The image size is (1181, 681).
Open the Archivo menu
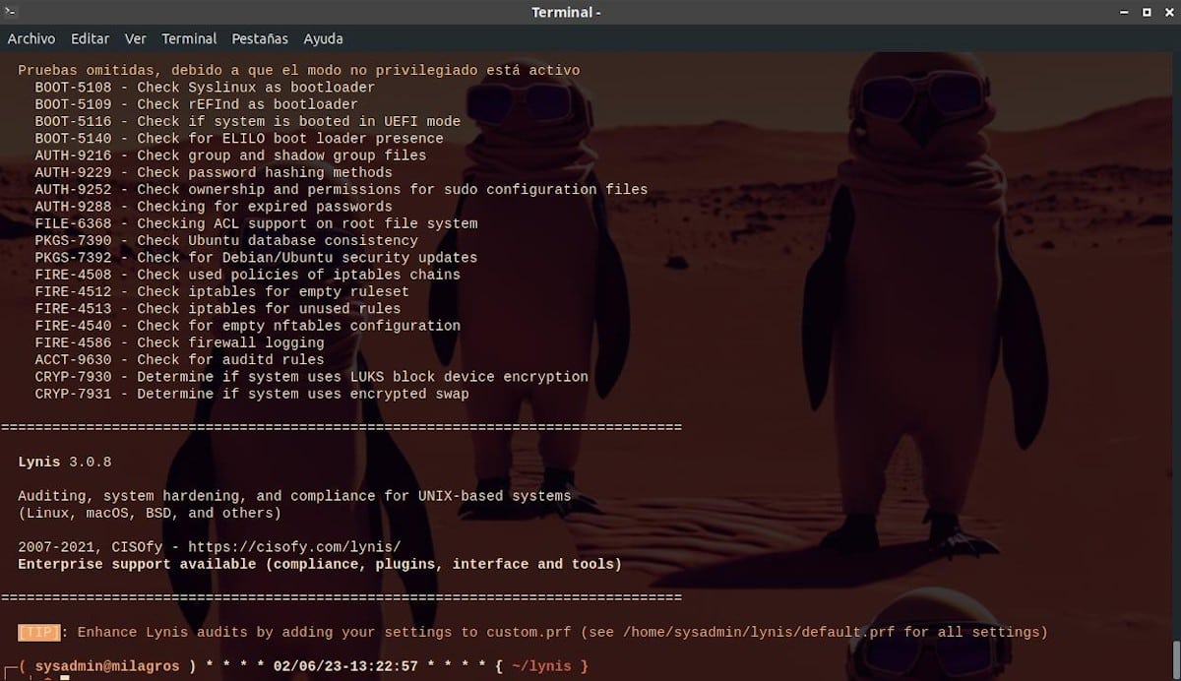(x=31, y=38)
